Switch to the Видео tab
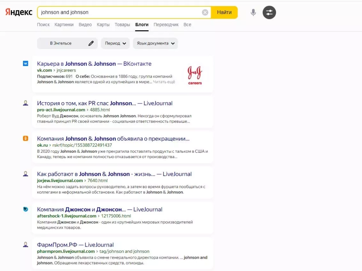 tap(85, 25)
